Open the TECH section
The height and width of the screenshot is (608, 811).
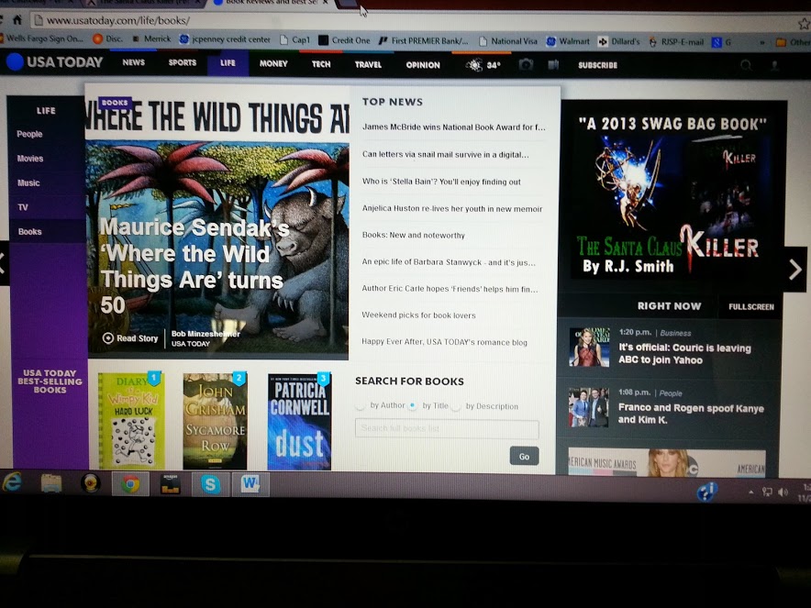tap(321, 64)
